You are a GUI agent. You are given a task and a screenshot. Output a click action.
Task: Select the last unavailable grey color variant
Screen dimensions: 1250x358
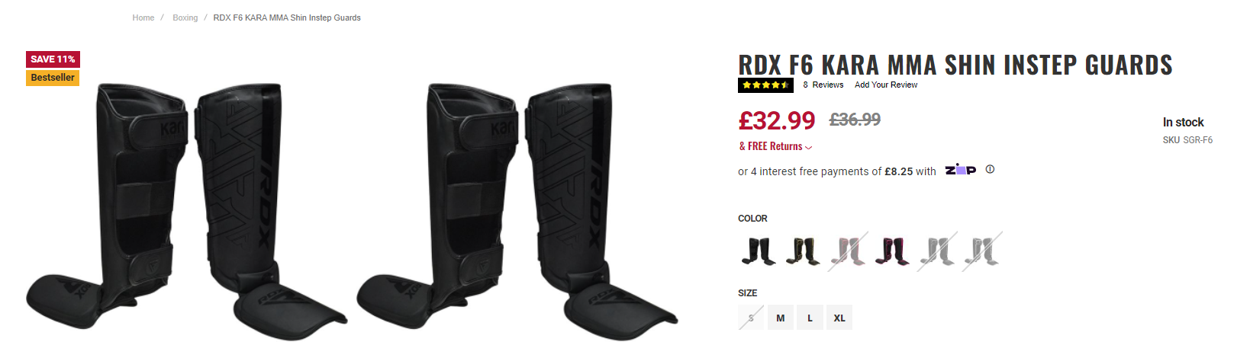coord(982,251)
